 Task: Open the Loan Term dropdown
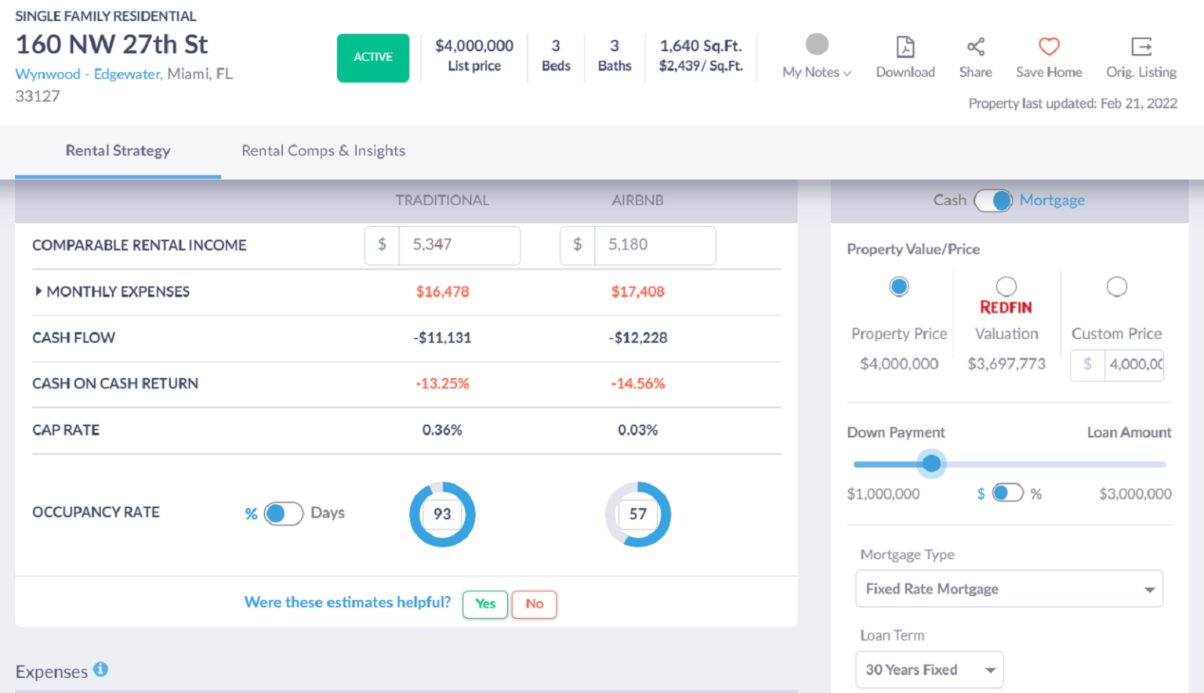click(929, 670)
